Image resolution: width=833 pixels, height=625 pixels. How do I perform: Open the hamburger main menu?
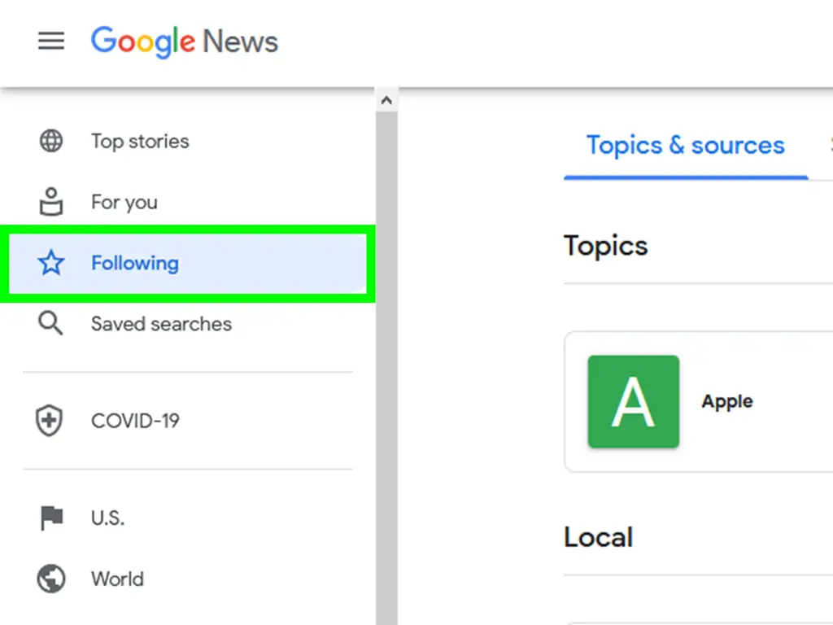[51, 41]
